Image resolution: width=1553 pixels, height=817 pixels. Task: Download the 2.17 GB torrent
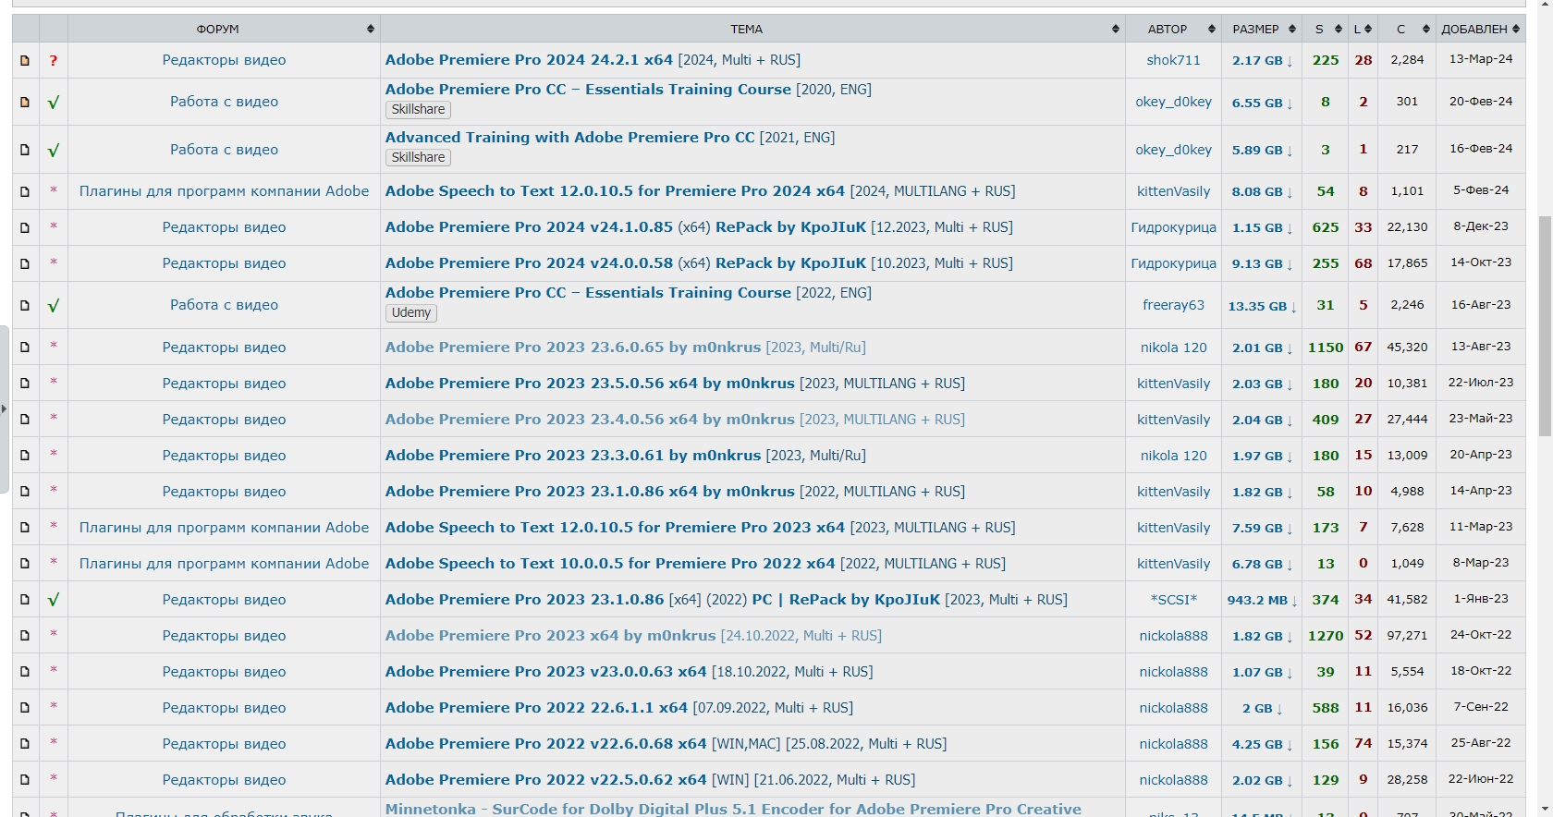pyautogui.click(x=1262, y=61)
